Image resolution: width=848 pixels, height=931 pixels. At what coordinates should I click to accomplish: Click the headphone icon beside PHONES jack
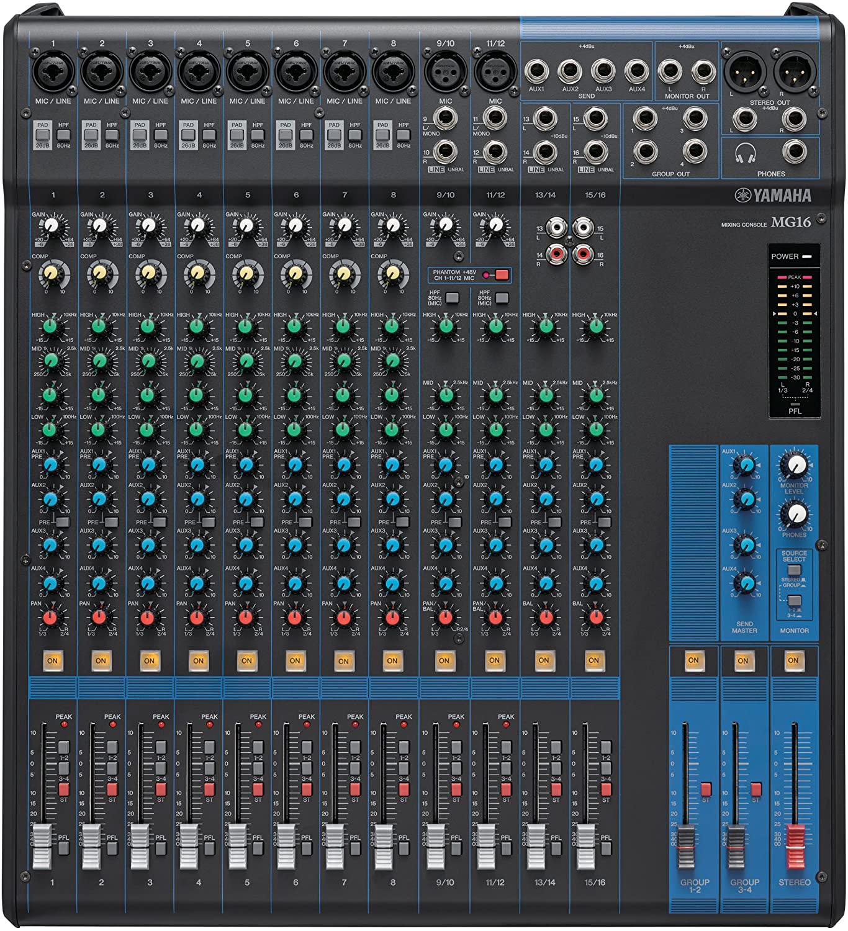click(745, 153)
